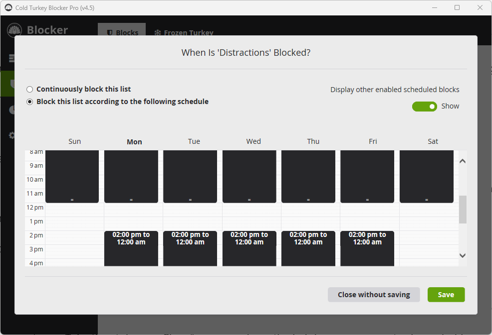Click the Sun column header
Screen dimensions: 492x335
coord(75,141)
